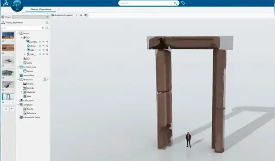The image size is (275, 161).
Task: Open panel options menu beside Pharos_Experience
Action: [x=47, y=22]
